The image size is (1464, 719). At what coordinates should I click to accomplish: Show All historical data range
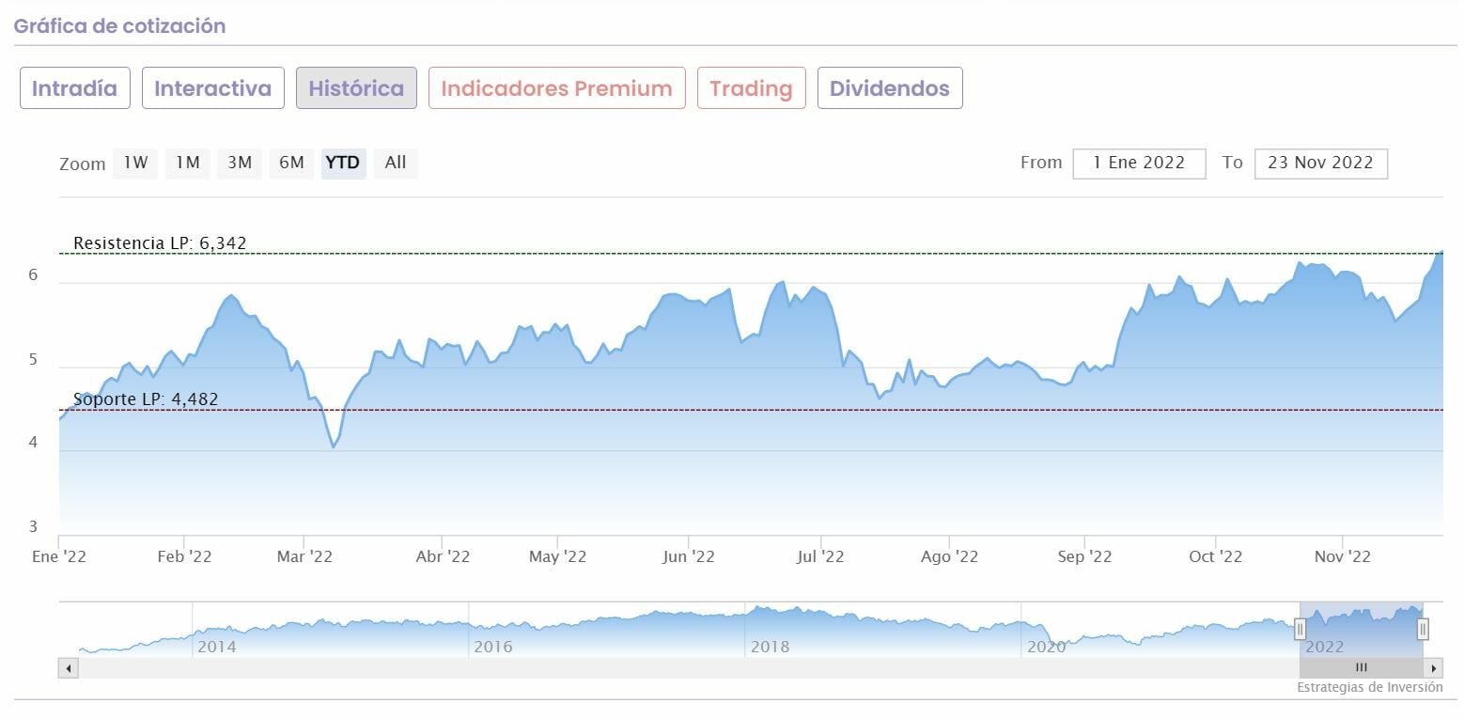(x=396, y=163)
